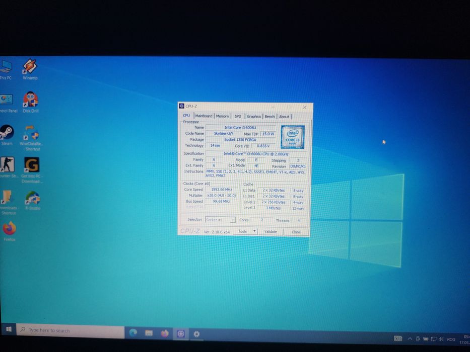The width and height of the screenshot is (470, 352).
Task: Open Microsoft Edge in the taskbar
Action: pos(133,332)
